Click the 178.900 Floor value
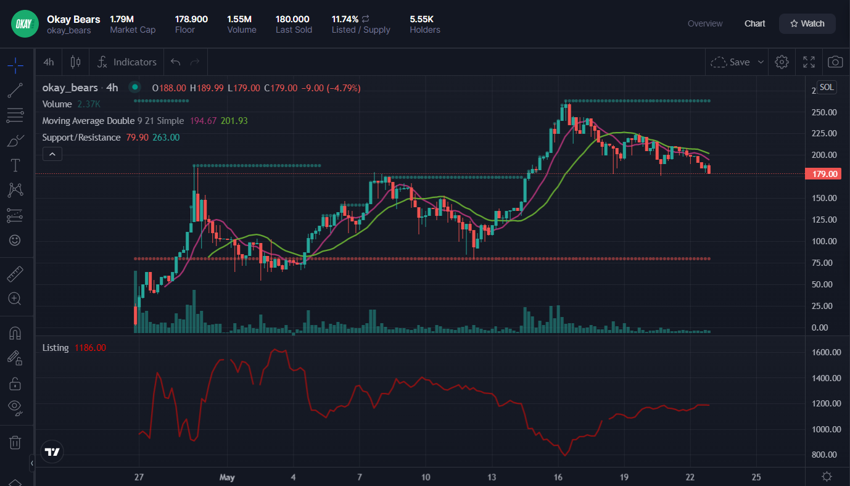 click(191, 19)
